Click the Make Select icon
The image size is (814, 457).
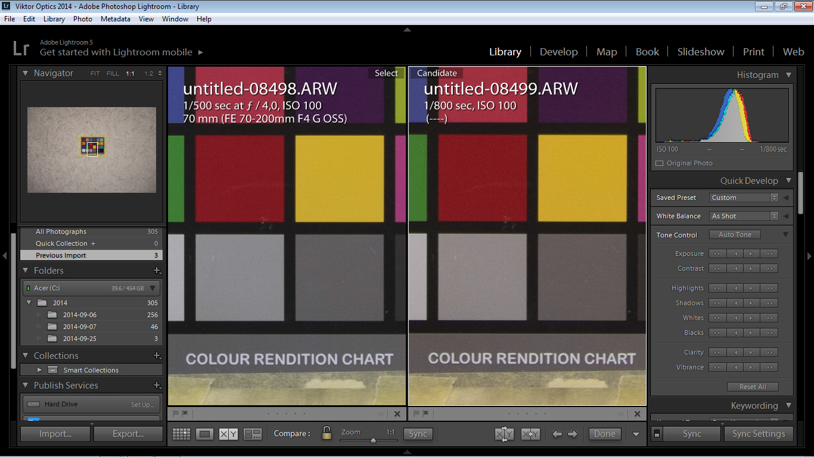coord(530,434)
